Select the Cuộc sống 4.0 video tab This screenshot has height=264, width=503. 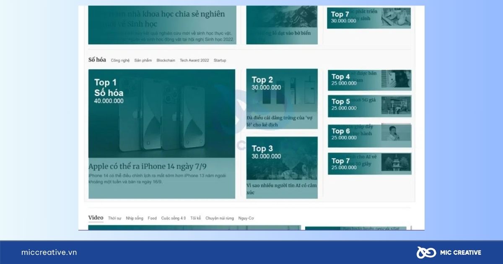(x=174, y=218)
